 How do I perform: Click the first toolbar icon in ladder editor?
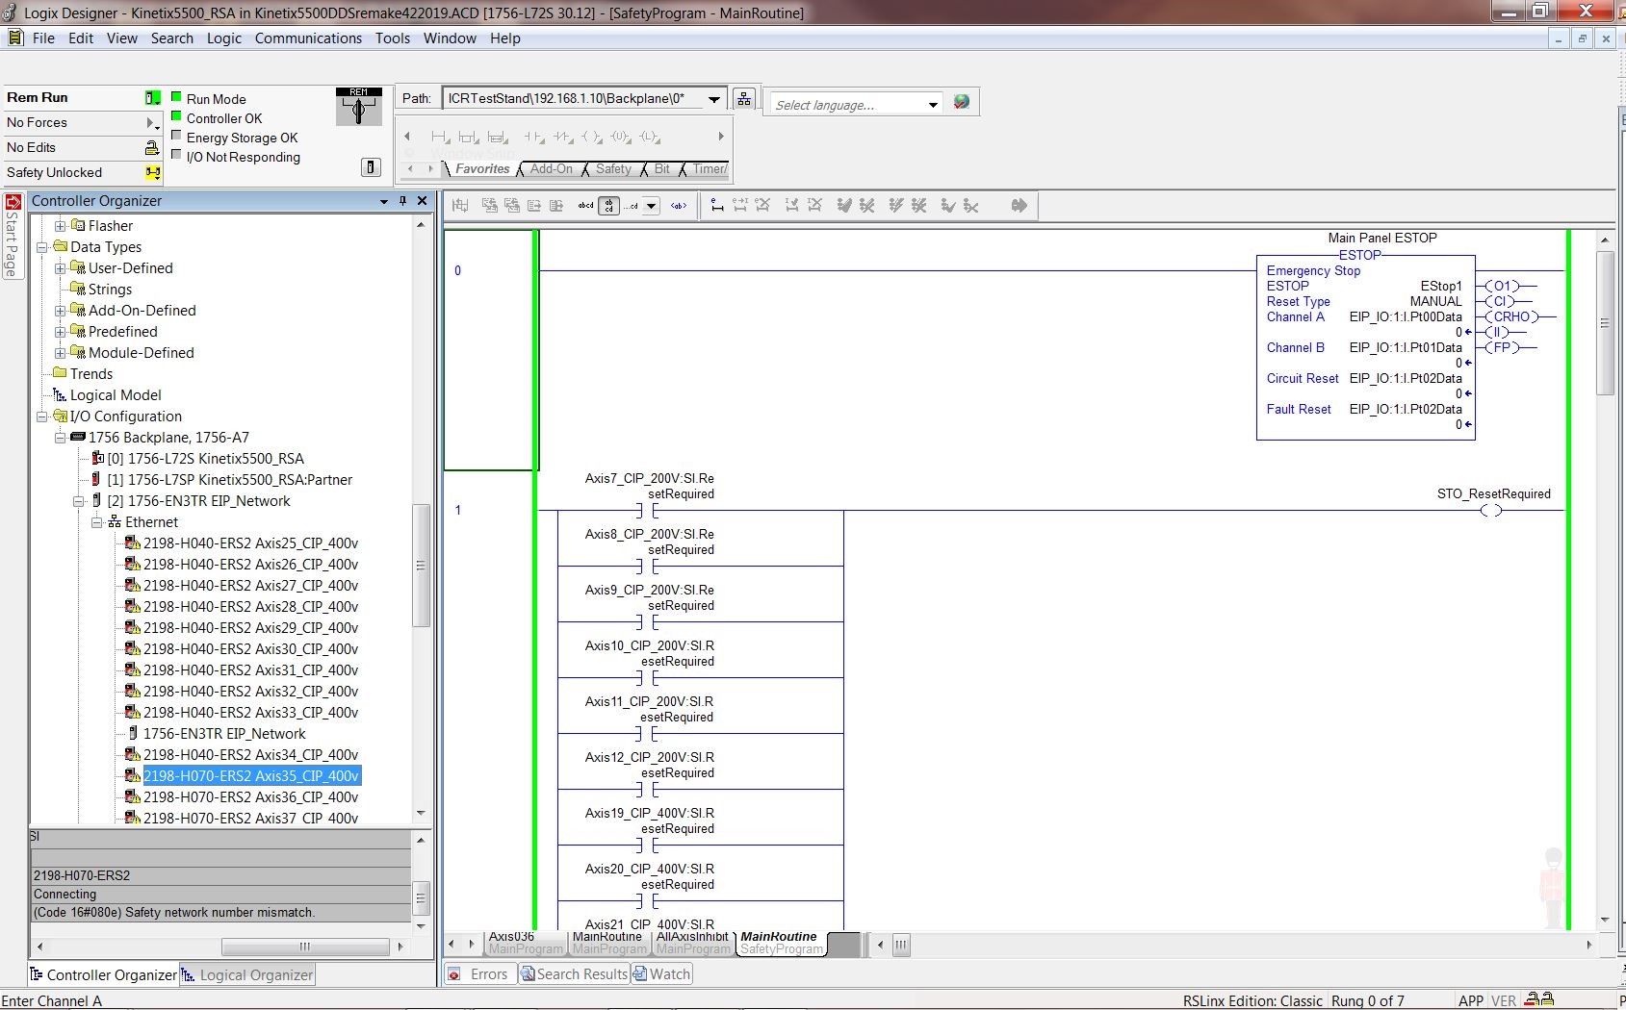tap(460, 205)
